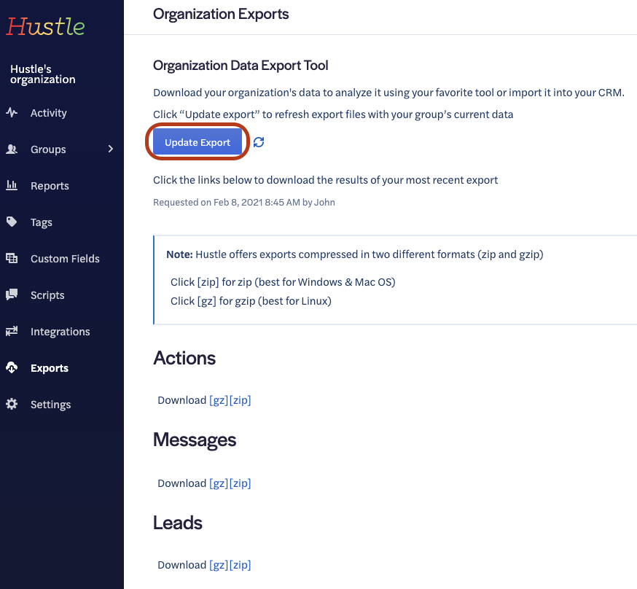The image size is (637, 589).
Task: Click the Activity pulse icon
Action: click(x=12, y=113)
